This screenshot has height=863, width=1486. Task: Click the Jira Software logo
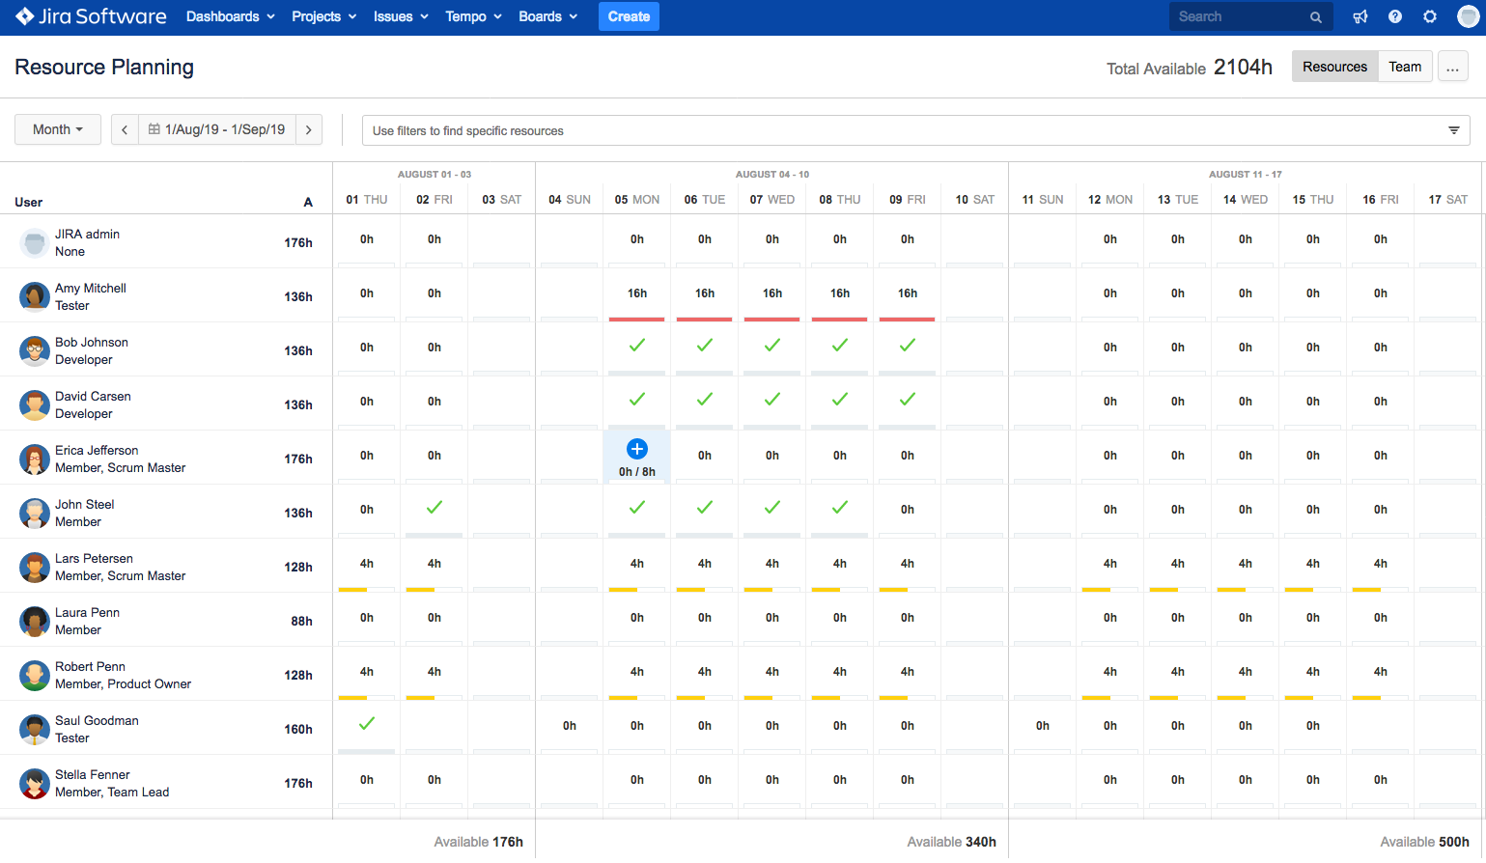(x=90, y=16)
